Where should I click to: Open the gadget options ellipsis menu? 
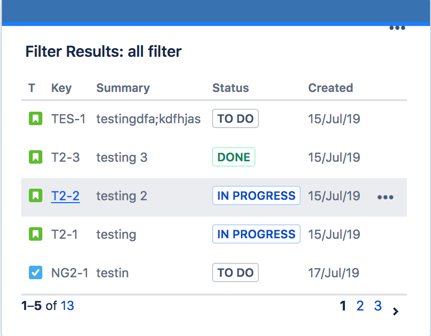point(397,27)
